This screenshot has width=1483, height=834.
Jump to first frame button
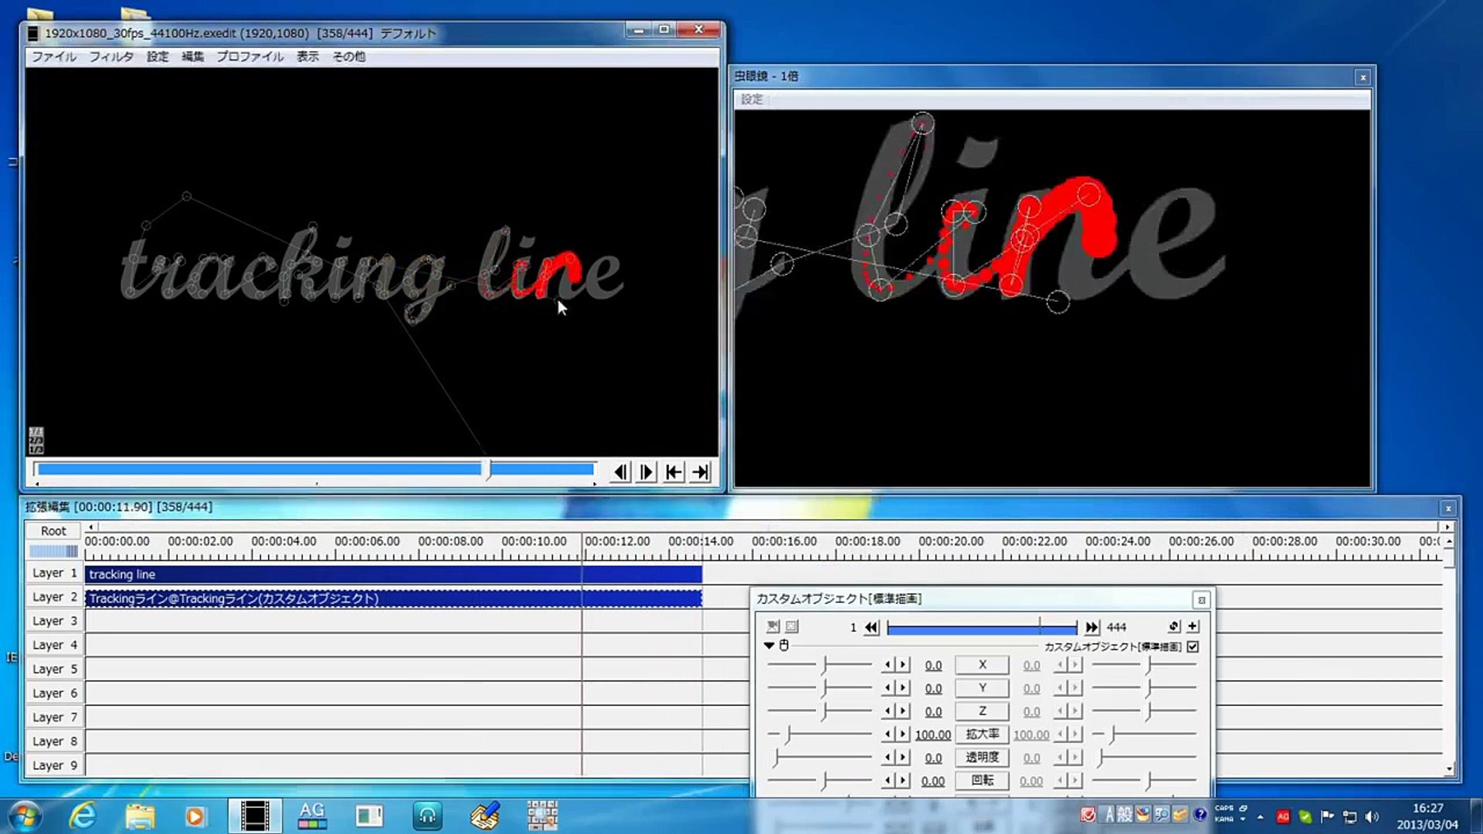[674, 472]
